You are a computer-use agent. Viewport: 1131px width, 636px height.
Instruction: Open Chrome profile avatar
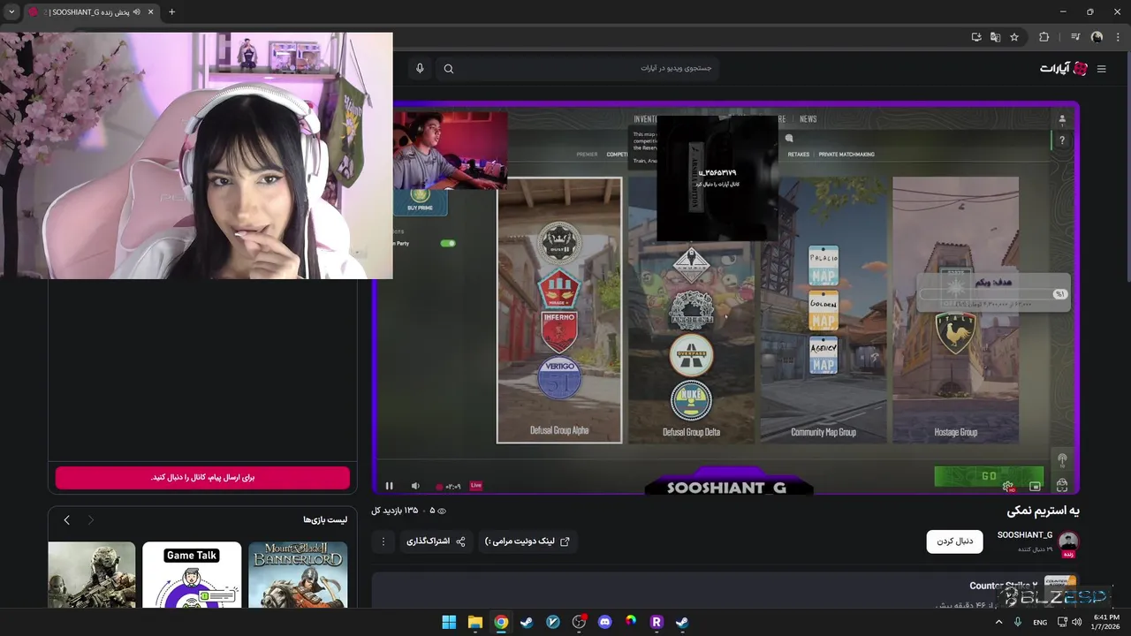(x=1097, y=37)
